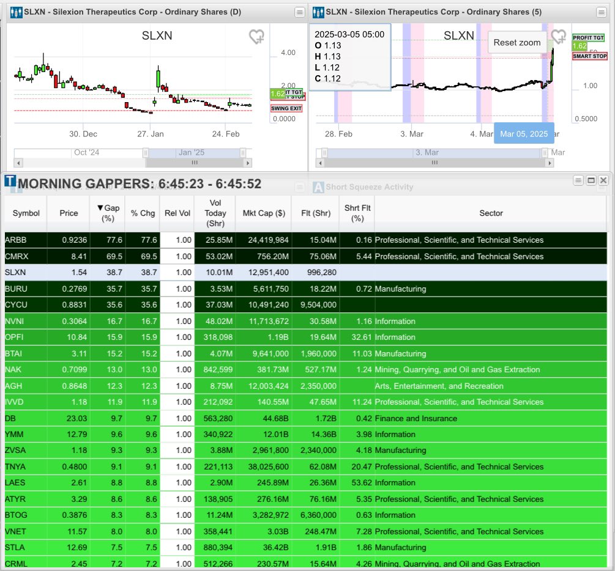This screenshot has height=571, width=615.
Task: Click the SWING EXIT label on daily chart
Action: tap(286, 108)
